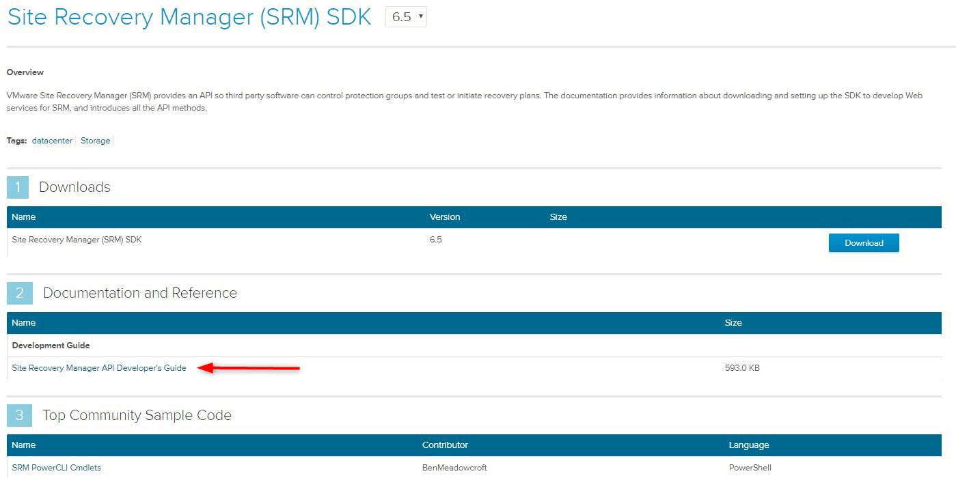956x478 pixels.
Task: Click the Overview heading
Action: coord(25,72)
